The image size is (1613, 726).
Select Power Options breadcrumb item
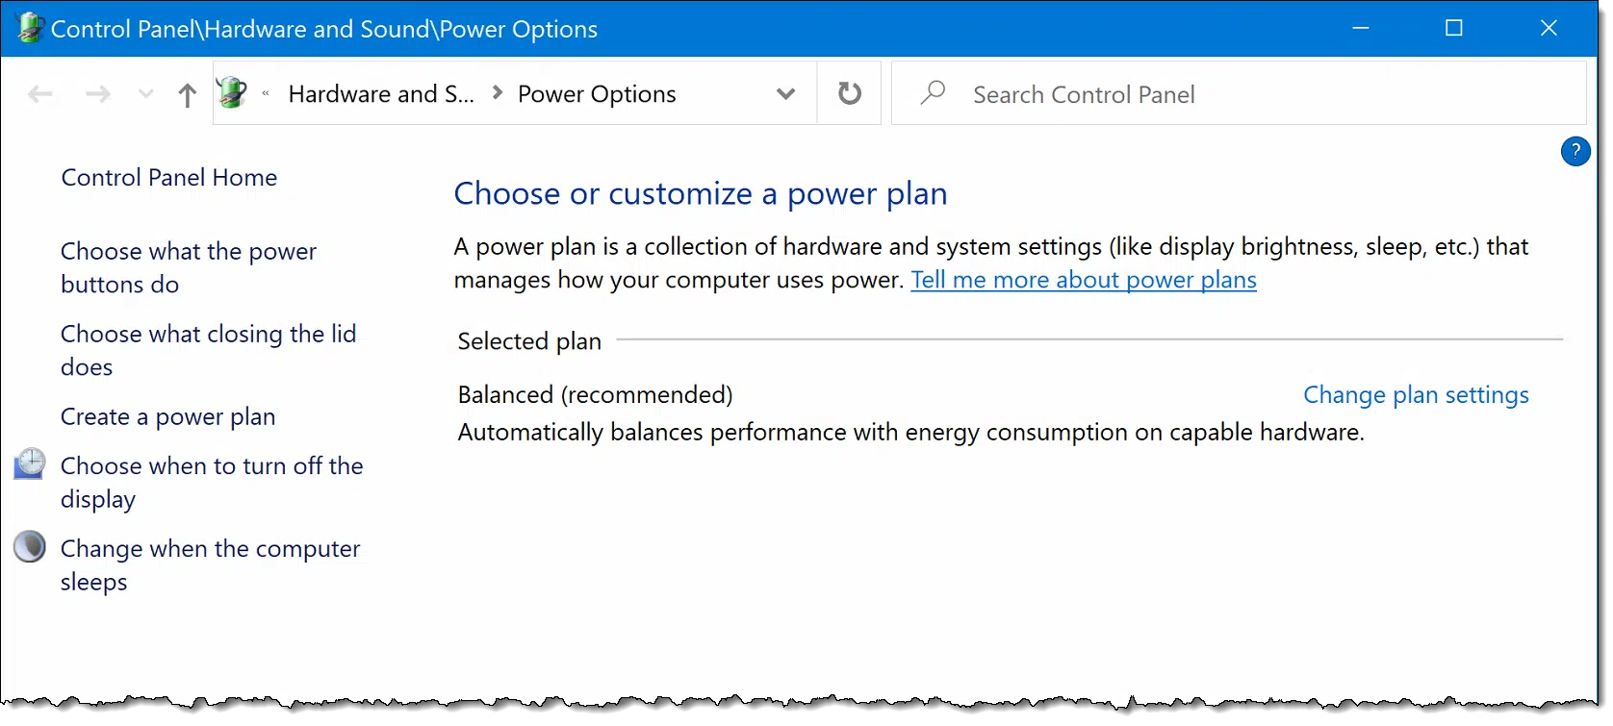coord(597,94)
